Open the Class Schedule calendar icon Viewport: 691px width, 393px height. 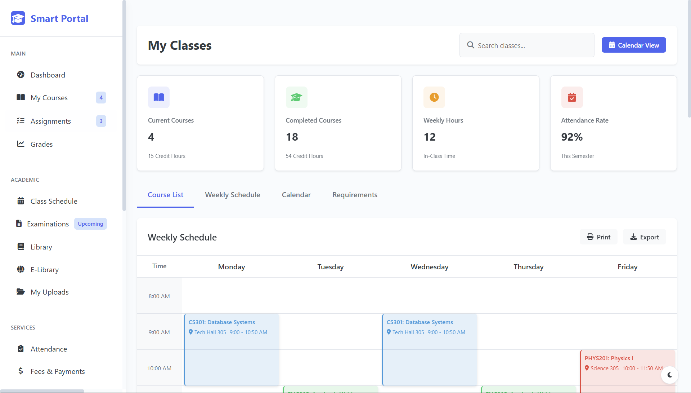(21, 201)
